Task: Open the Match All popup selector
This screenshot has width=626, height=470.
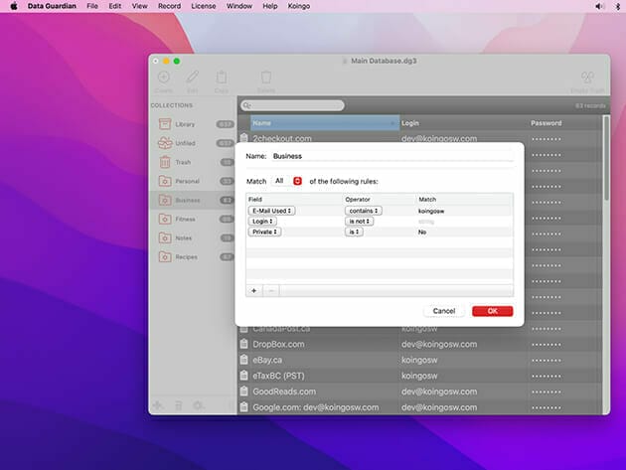Action: (x=287, y=181)
